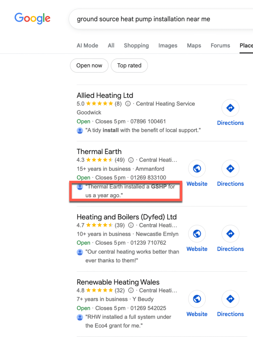Open the Images tab

pyautogui.click(x=168, y=45)
